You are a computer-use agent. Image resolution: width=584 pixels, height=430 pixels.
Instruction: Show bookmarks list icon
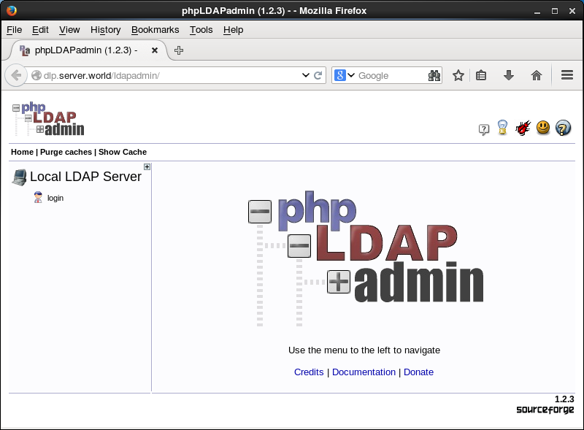pyautogui.click(x=481, y=75)
